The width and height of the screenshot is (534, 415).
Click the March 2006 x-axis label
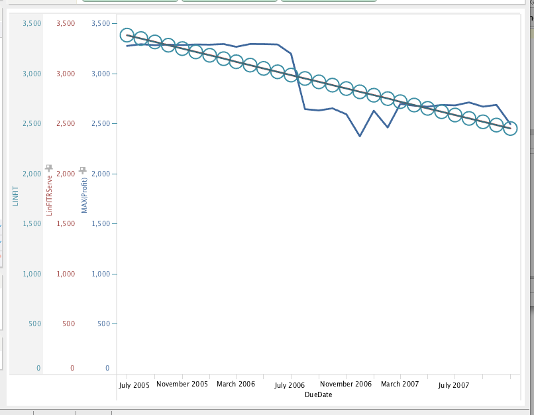pos(236,384)
